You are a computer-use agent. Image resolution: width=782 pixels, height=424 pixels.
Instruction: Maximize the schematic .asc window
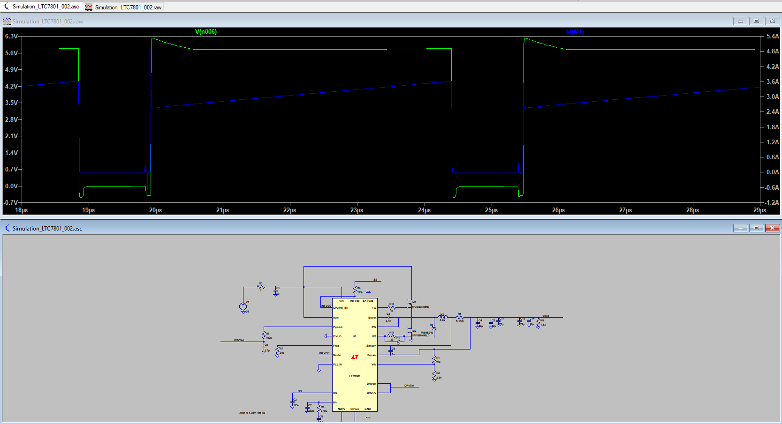coord(756,228)
